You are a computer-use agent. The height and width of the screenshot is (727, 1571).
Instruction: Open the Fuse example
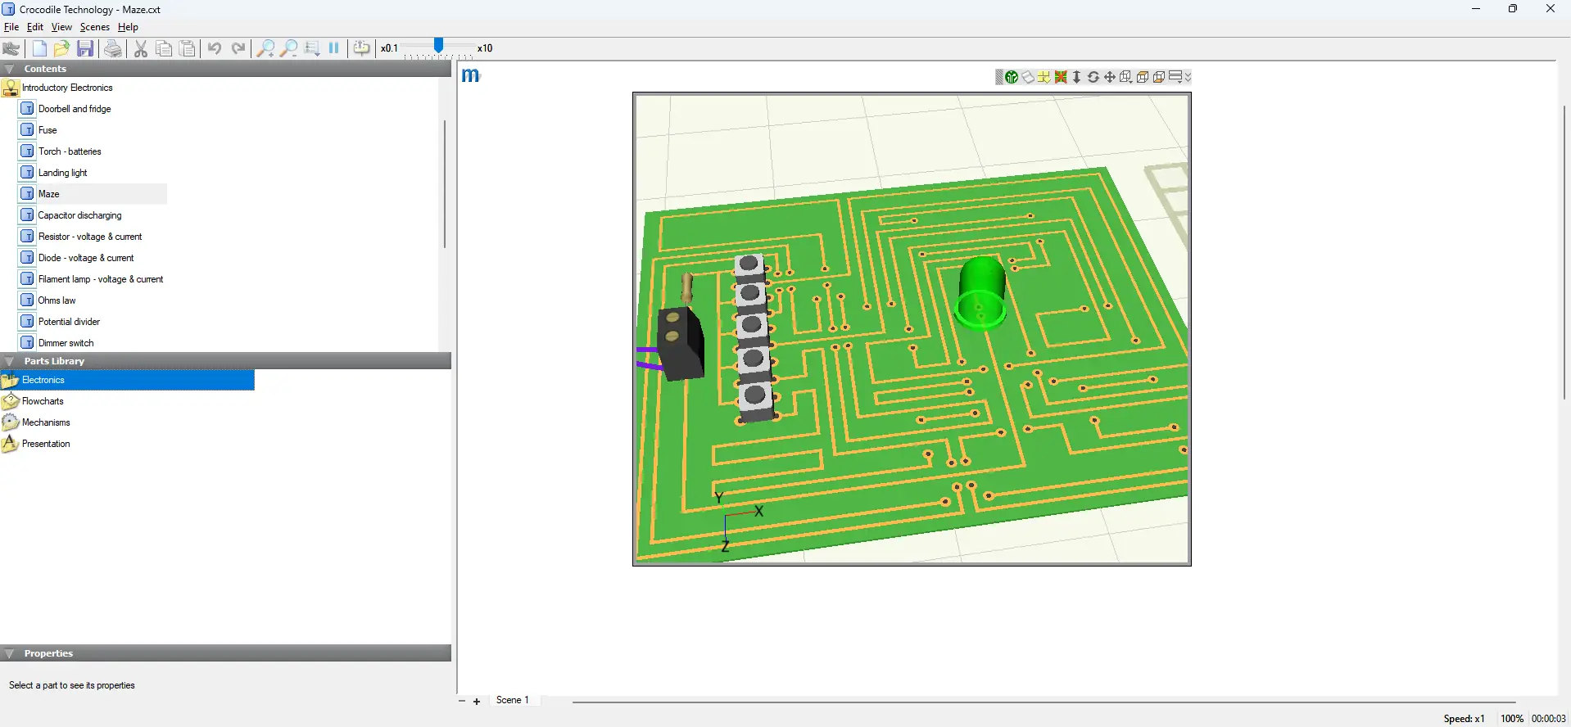38,130
